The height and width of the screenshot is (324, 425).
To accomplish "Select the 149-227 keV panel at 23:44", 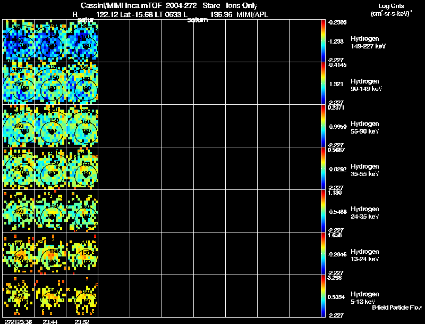I will click(50, 41).
